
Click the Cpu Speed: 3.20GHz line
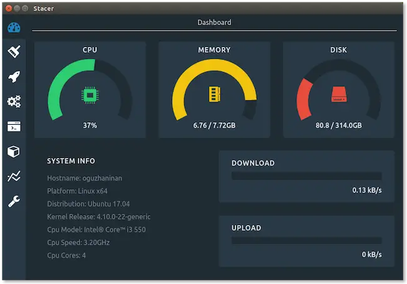[78, 243]
